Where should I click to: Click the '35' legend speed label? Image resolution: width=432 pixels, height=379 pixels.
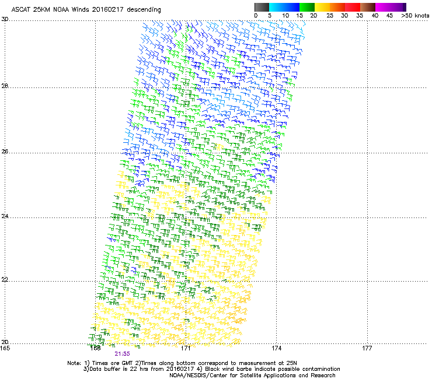pos(360,16)
